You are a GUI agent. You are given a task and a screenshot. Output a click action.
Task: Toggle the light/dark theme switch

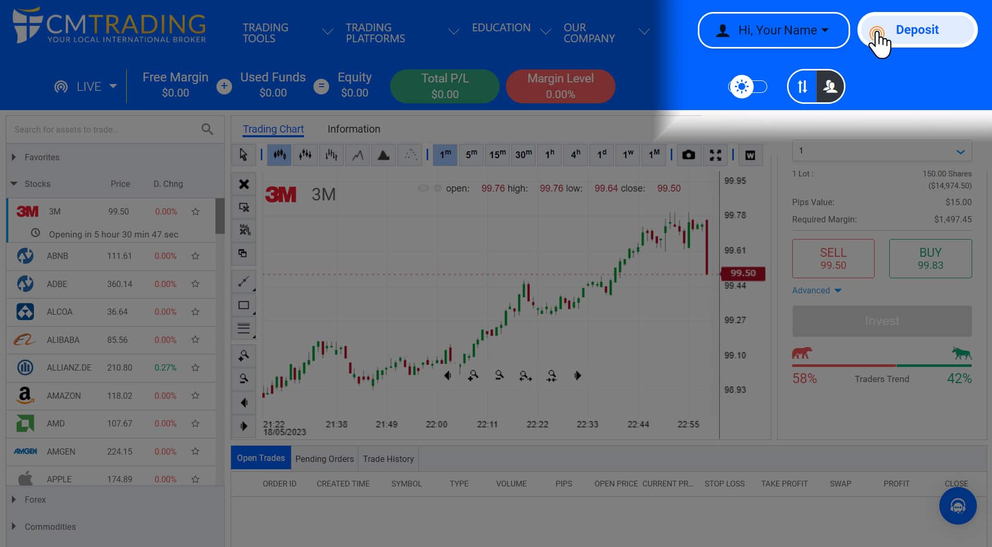point(748,86)
